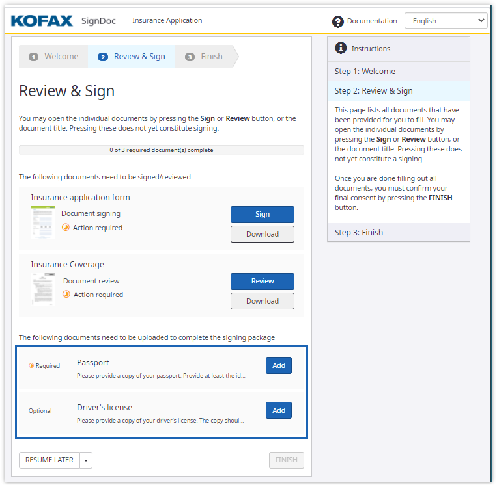Select the Finish step in wizard

click(205, 57)
